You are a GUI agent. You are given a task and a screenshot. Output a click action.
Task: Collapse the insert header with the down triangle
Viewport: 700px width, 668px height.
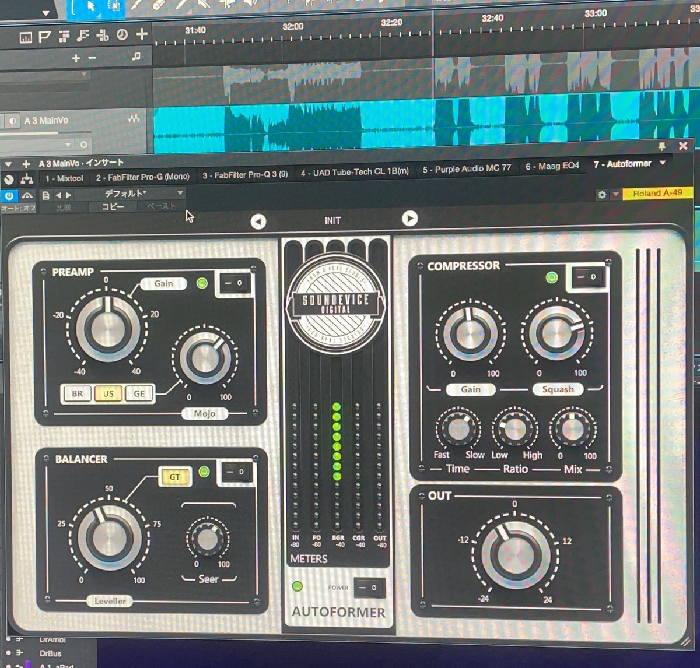coord(8,165)
